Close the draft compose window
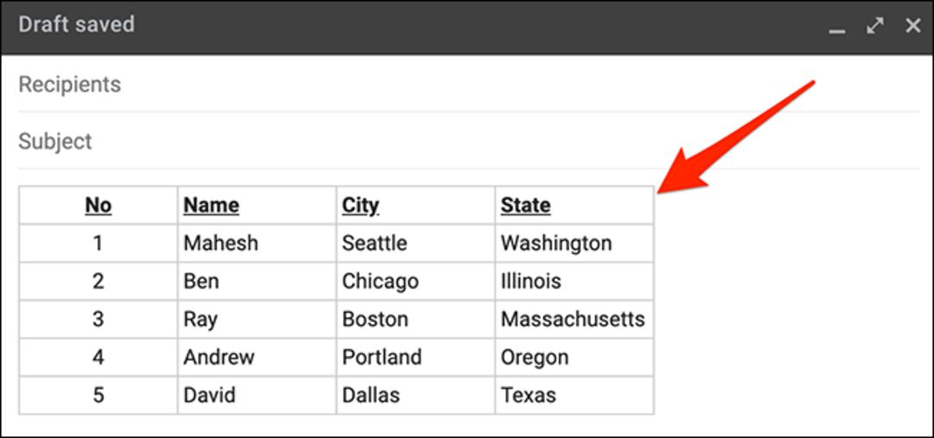The height and width of the screenshot is (438, 934). 912,26
